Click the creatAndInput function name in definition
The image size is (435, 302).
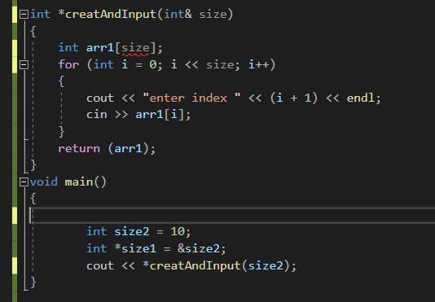111,15
